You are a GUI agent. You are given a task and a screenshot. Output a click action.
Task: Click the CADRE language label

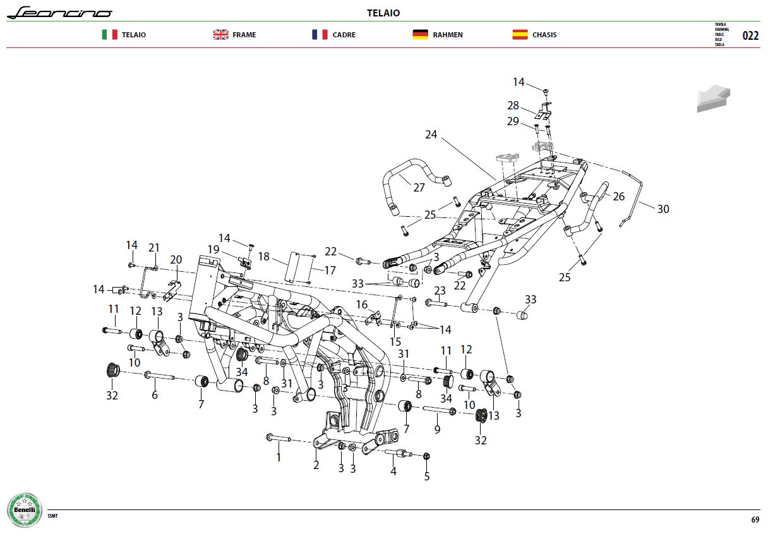click(344, 35)
